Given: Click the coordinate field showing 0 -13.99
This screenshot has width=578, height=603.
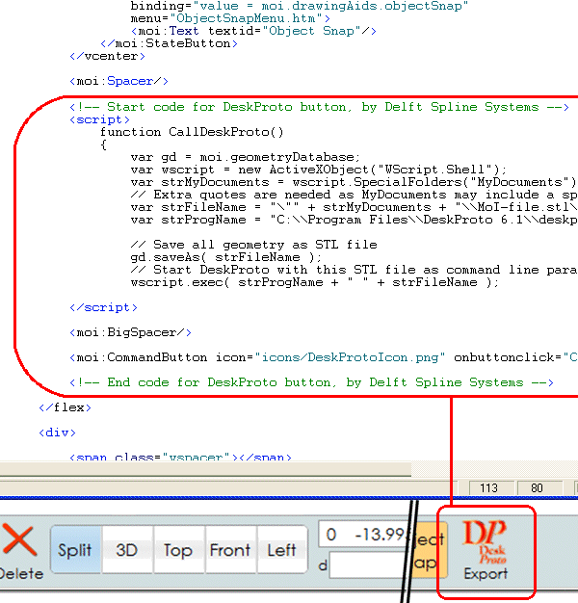Looking at the screenshot, I should click(x=358, y=535).
